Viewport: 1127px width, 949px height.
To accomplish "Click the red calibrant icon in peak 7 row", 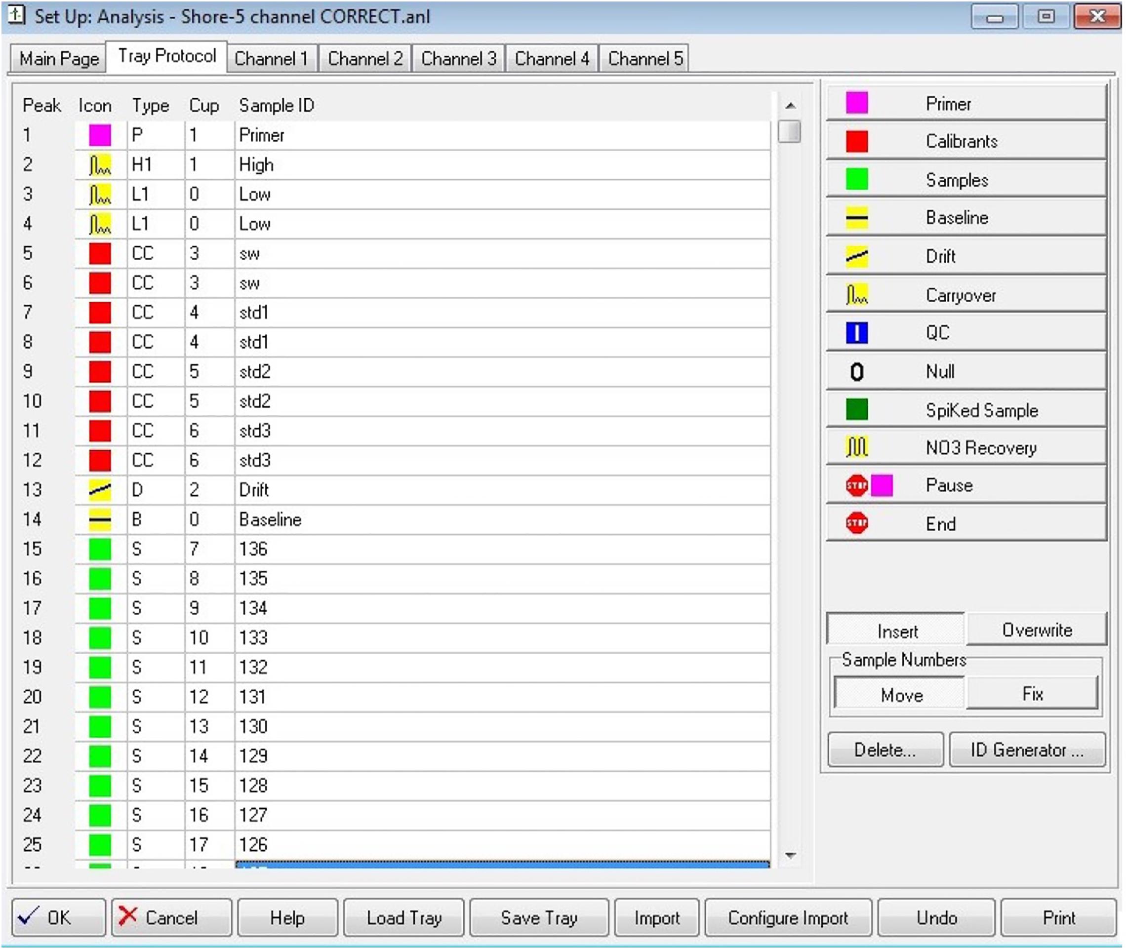I will coord(100,313).
